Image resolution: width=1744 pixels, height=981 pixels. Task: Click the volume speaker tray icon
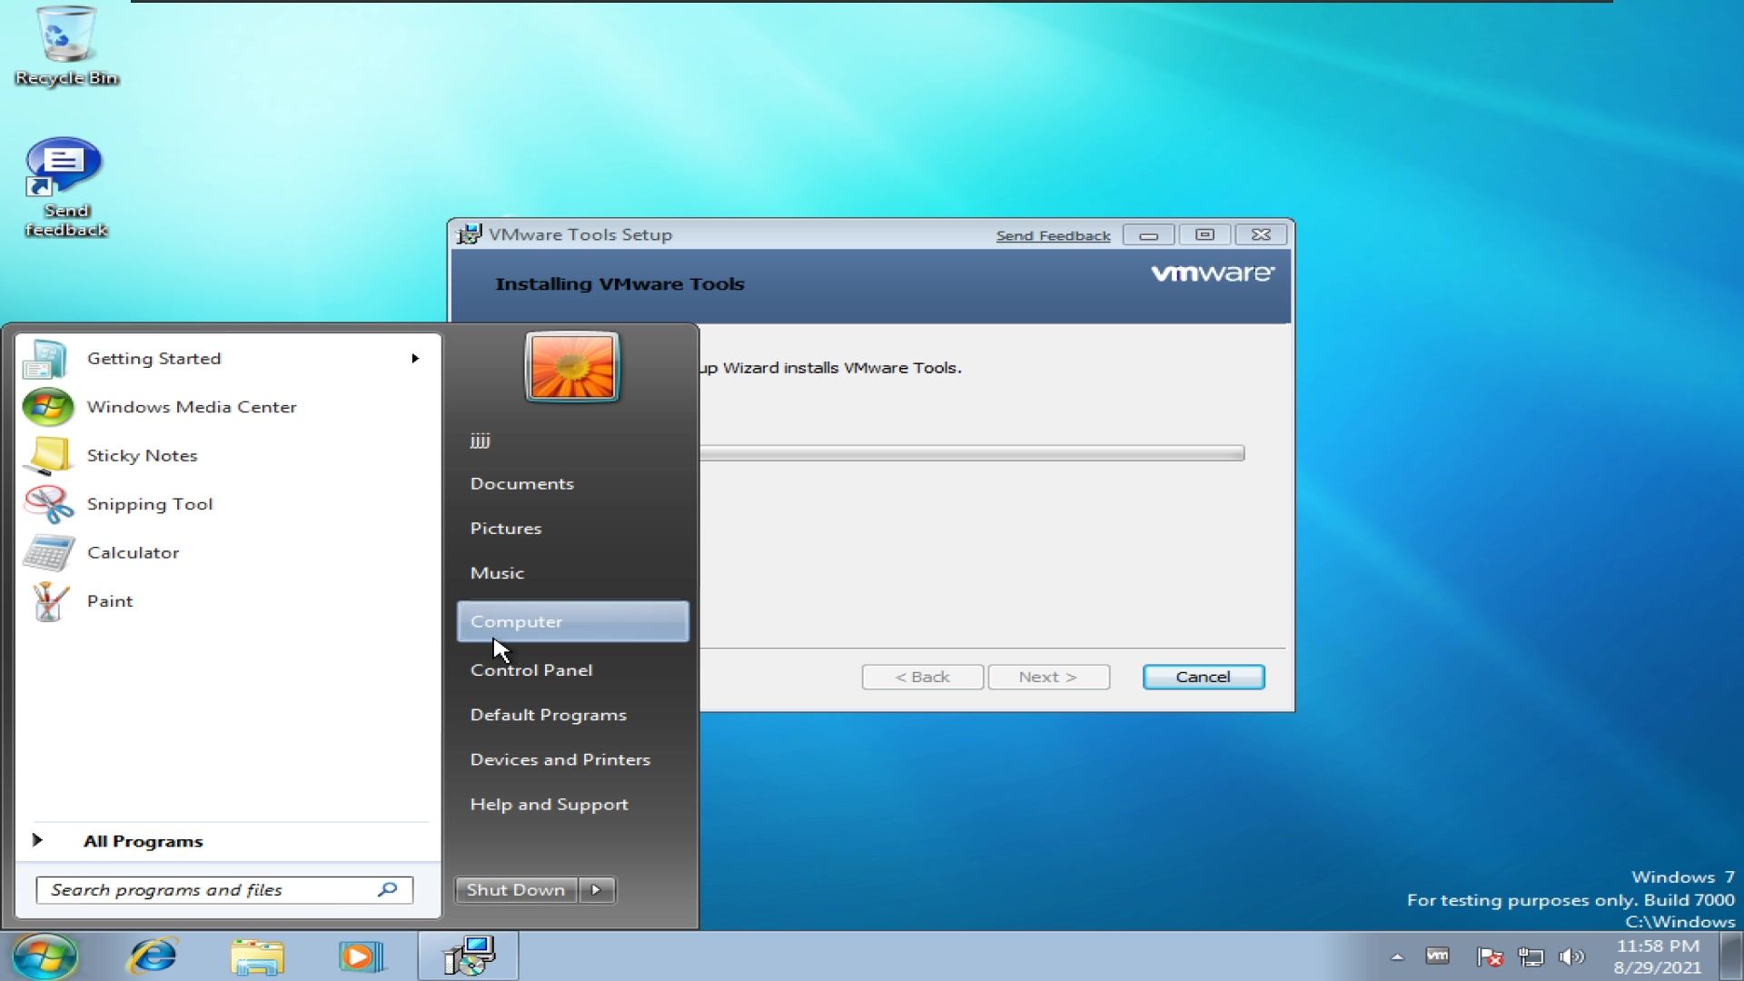click(1571, 956)
